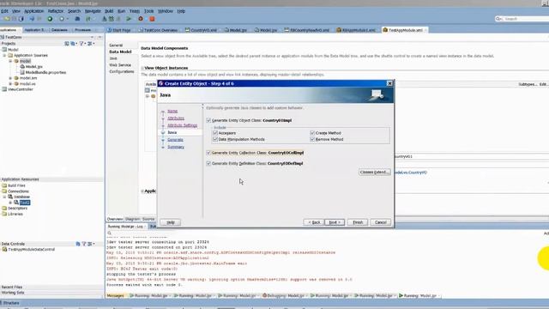This screenshot has width=549, height=309.
Task: Switch to the Start Page tab
Action: (119, 30)
